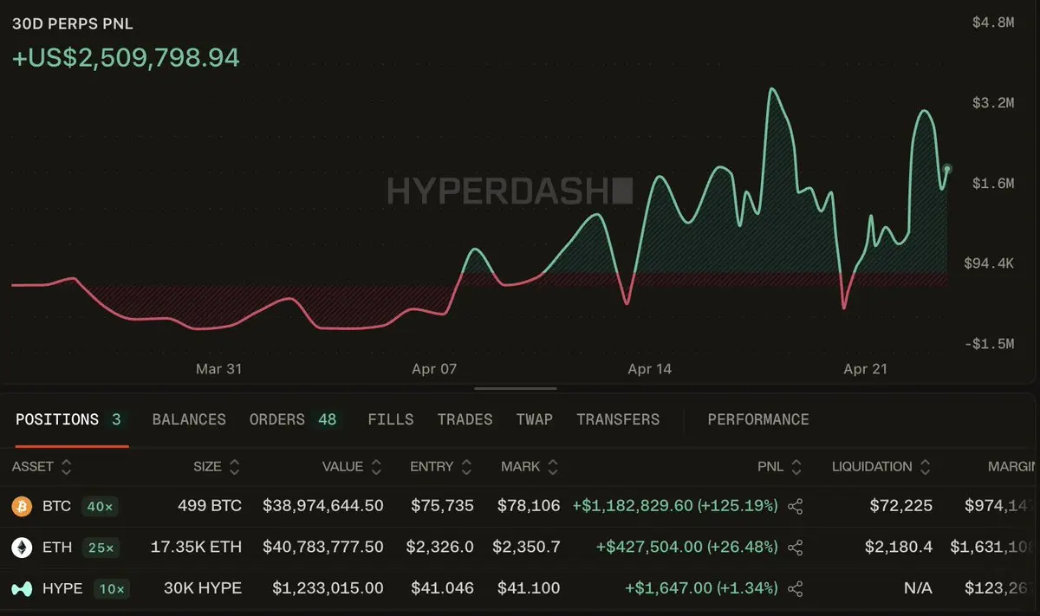Share the ETH position PNL
The image size is (1040, 616).
[x=796, y=548]
